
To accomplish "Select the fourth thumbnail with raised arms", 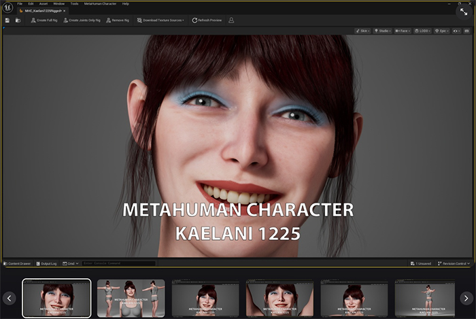I will [280, 298].
